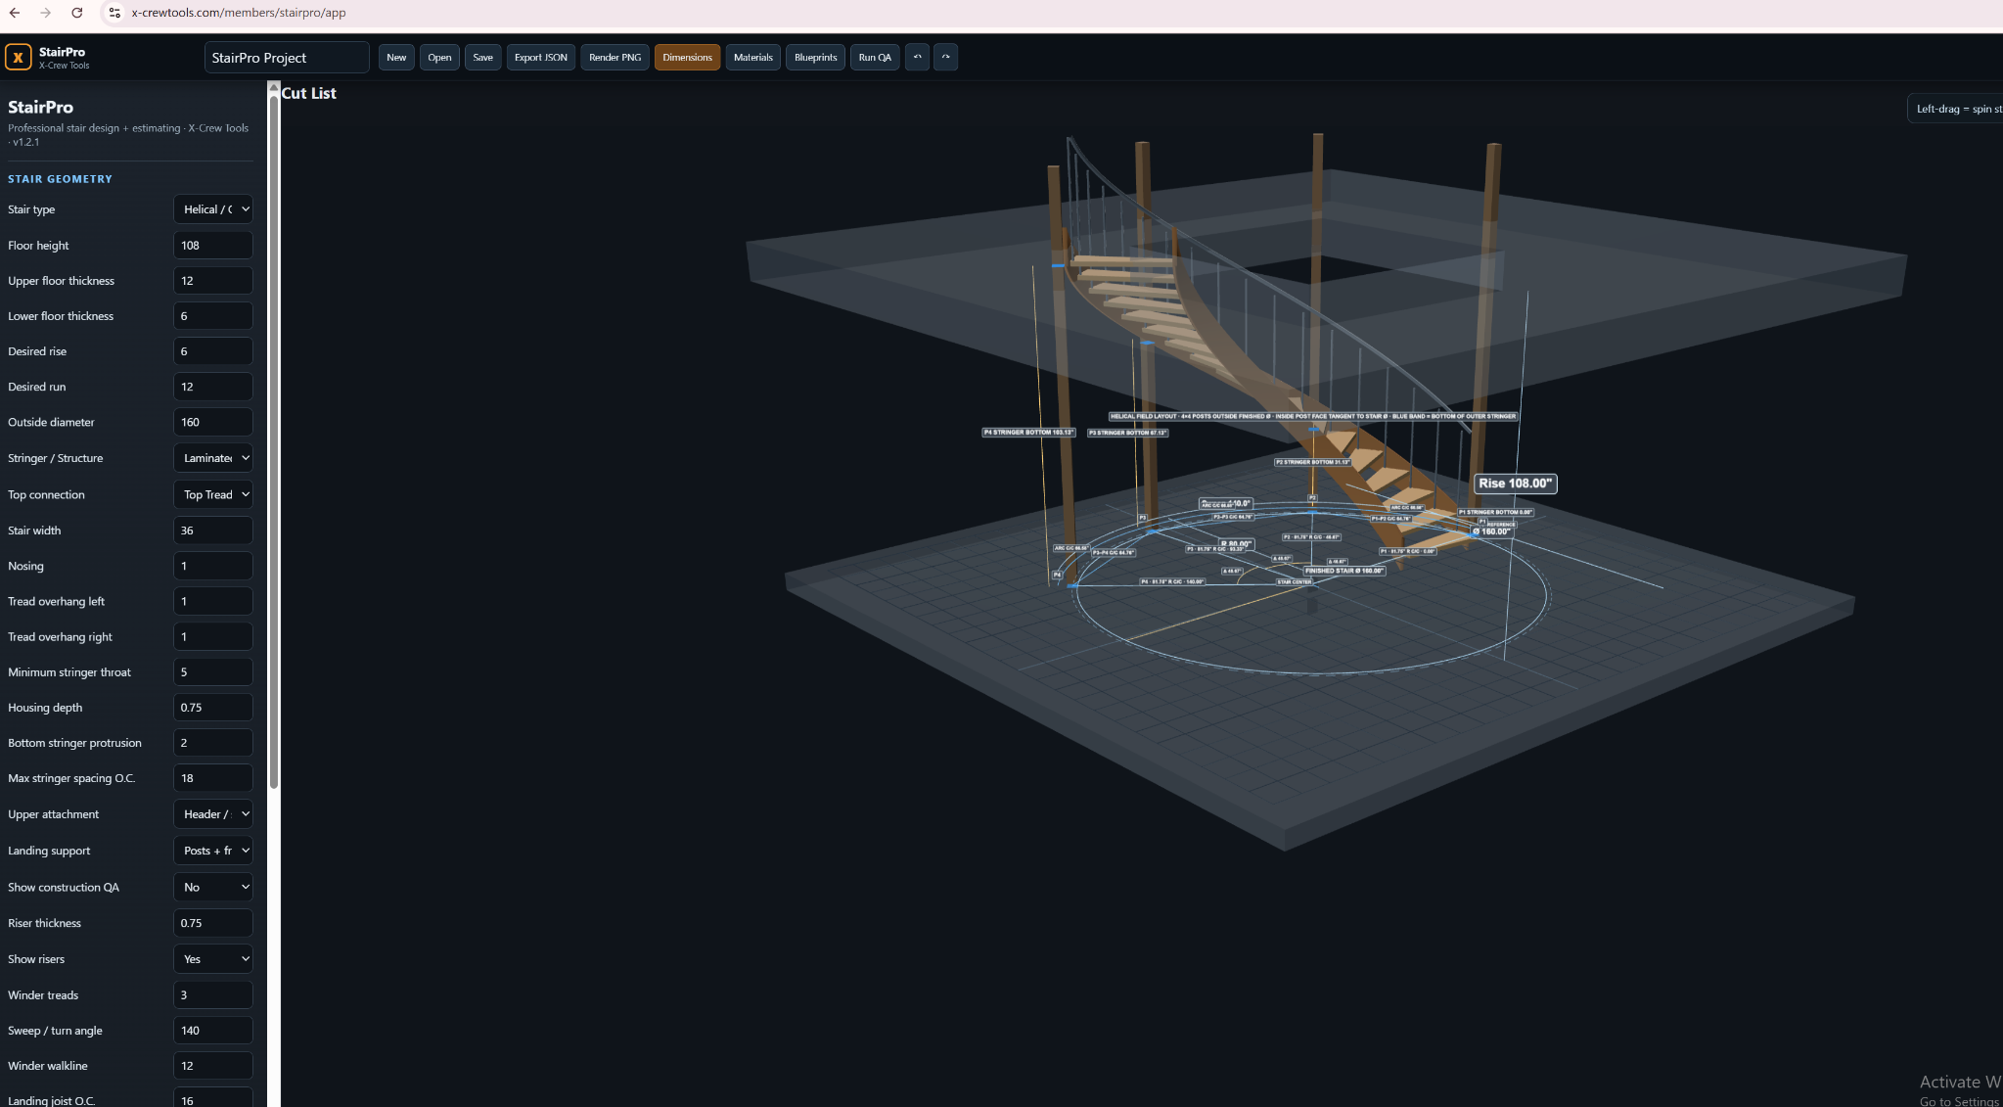Image resolution: width=2003 pixels, height=1107 pixels.
Task: Click the P4 STRINGER BOTTOM label
Action: pos(1028,432)
